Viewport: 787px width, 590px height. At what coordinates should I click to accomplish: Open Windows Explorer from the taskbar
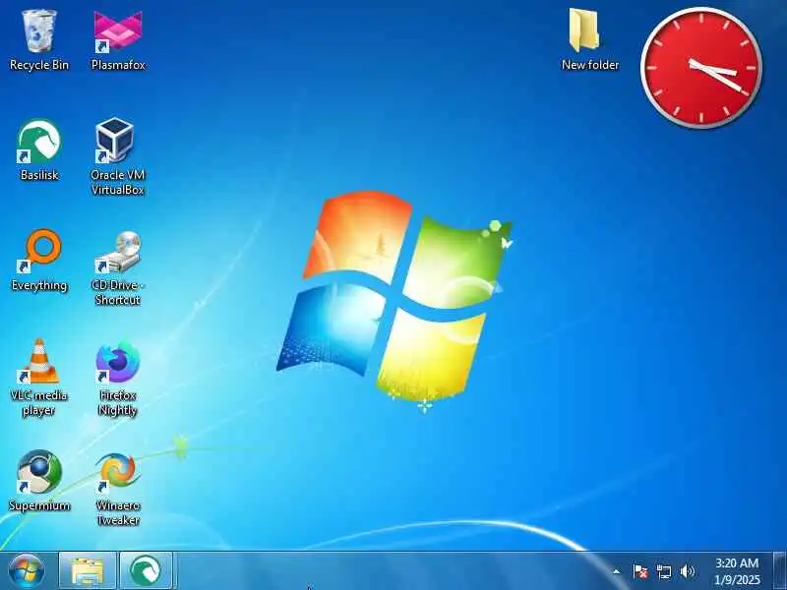click(x=88, y=571)
